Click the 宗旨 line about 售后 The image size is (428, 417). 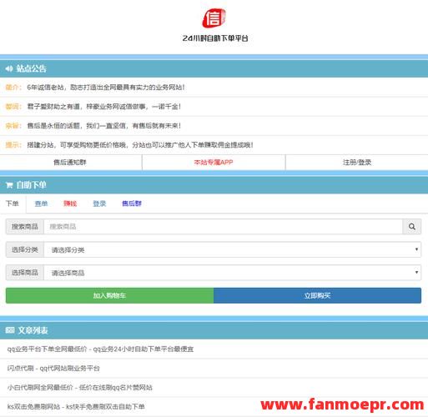click(93, 126)
